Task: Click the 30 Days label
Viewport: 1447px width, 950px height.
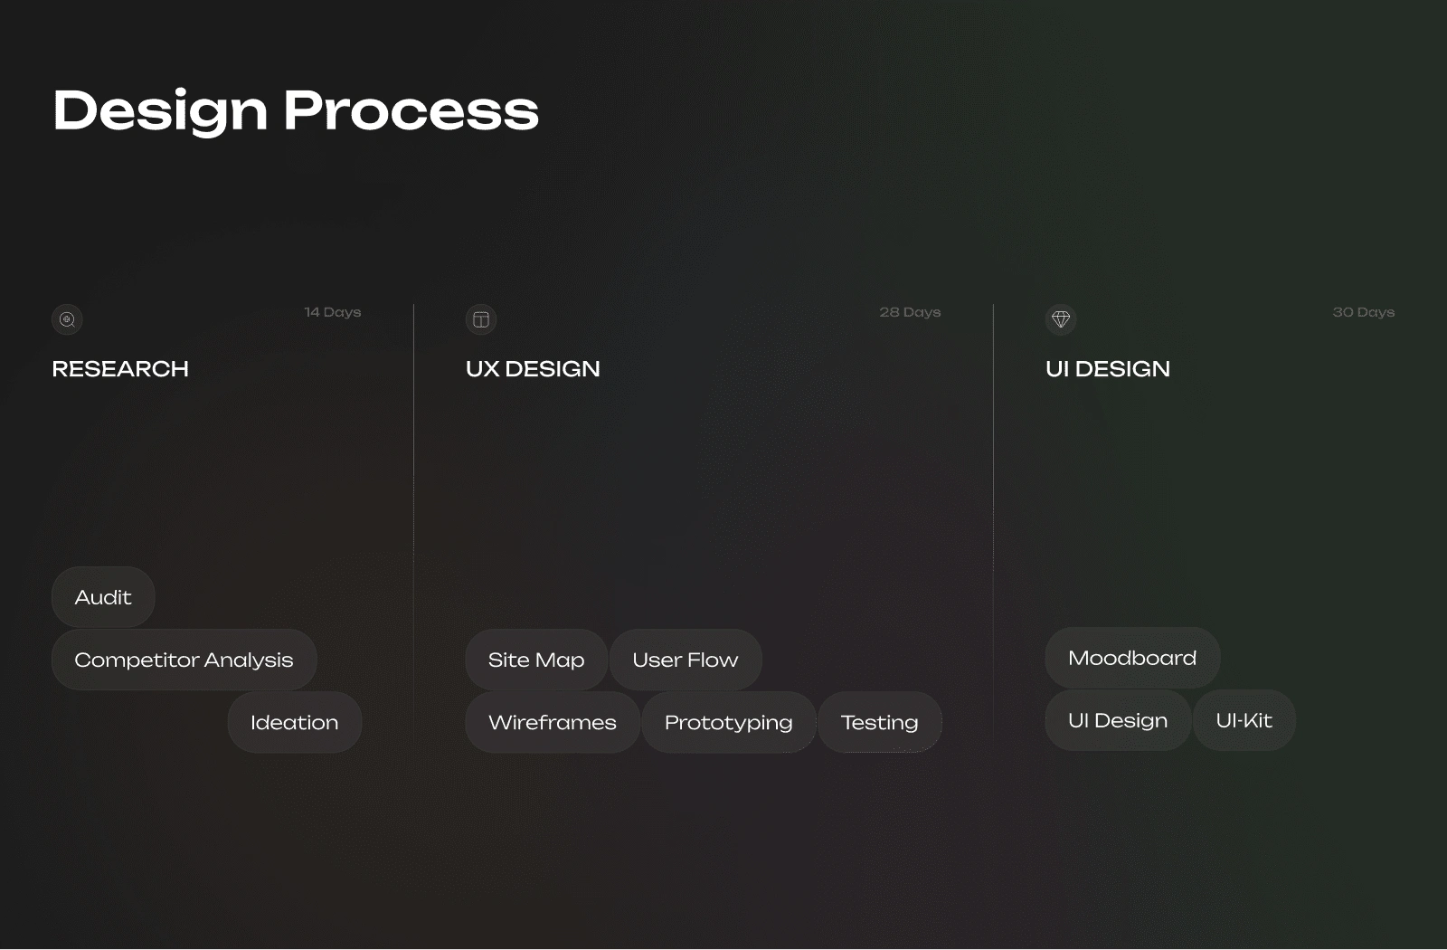Action: 1364,312
